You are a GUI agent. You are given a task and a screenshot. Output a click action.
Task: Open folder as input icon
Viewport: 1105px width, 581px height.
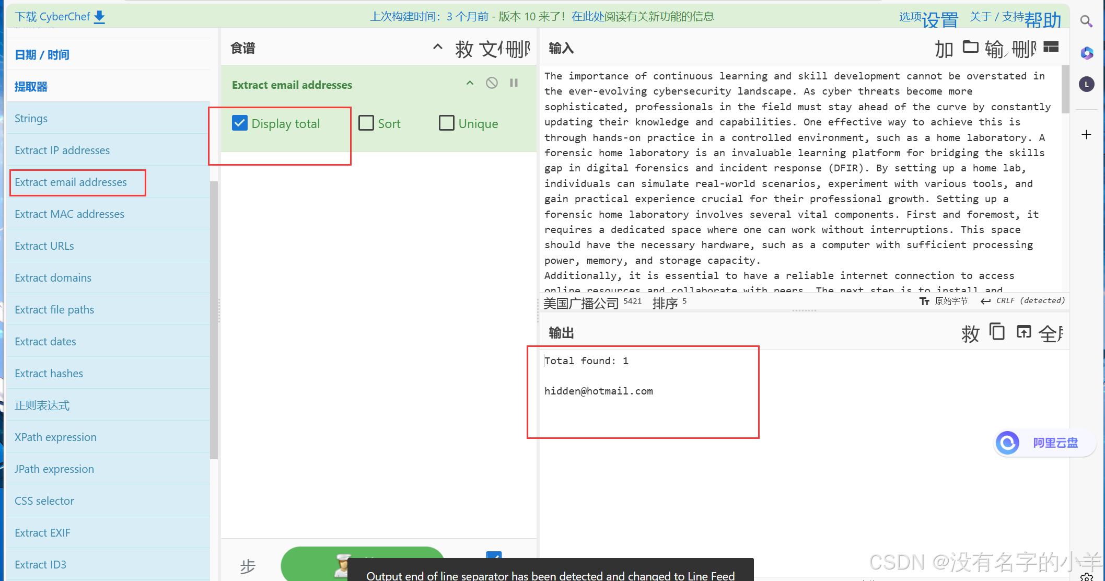point(970,48)
